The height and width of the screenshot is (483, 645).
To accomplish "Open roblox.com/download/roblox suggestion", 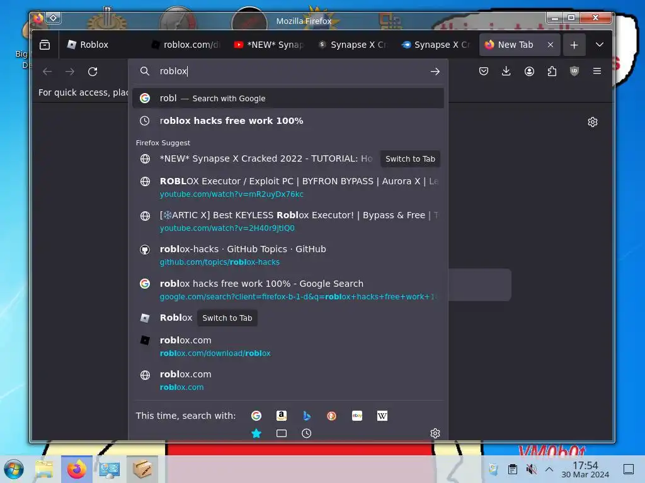I will point(288,347).
